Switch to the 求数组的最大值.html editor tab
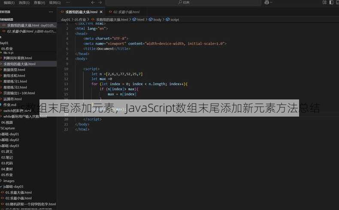339x210 pixels. 82,12
